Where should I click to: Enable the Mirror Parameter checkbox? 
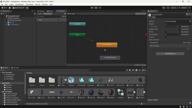tap(180, 32)
